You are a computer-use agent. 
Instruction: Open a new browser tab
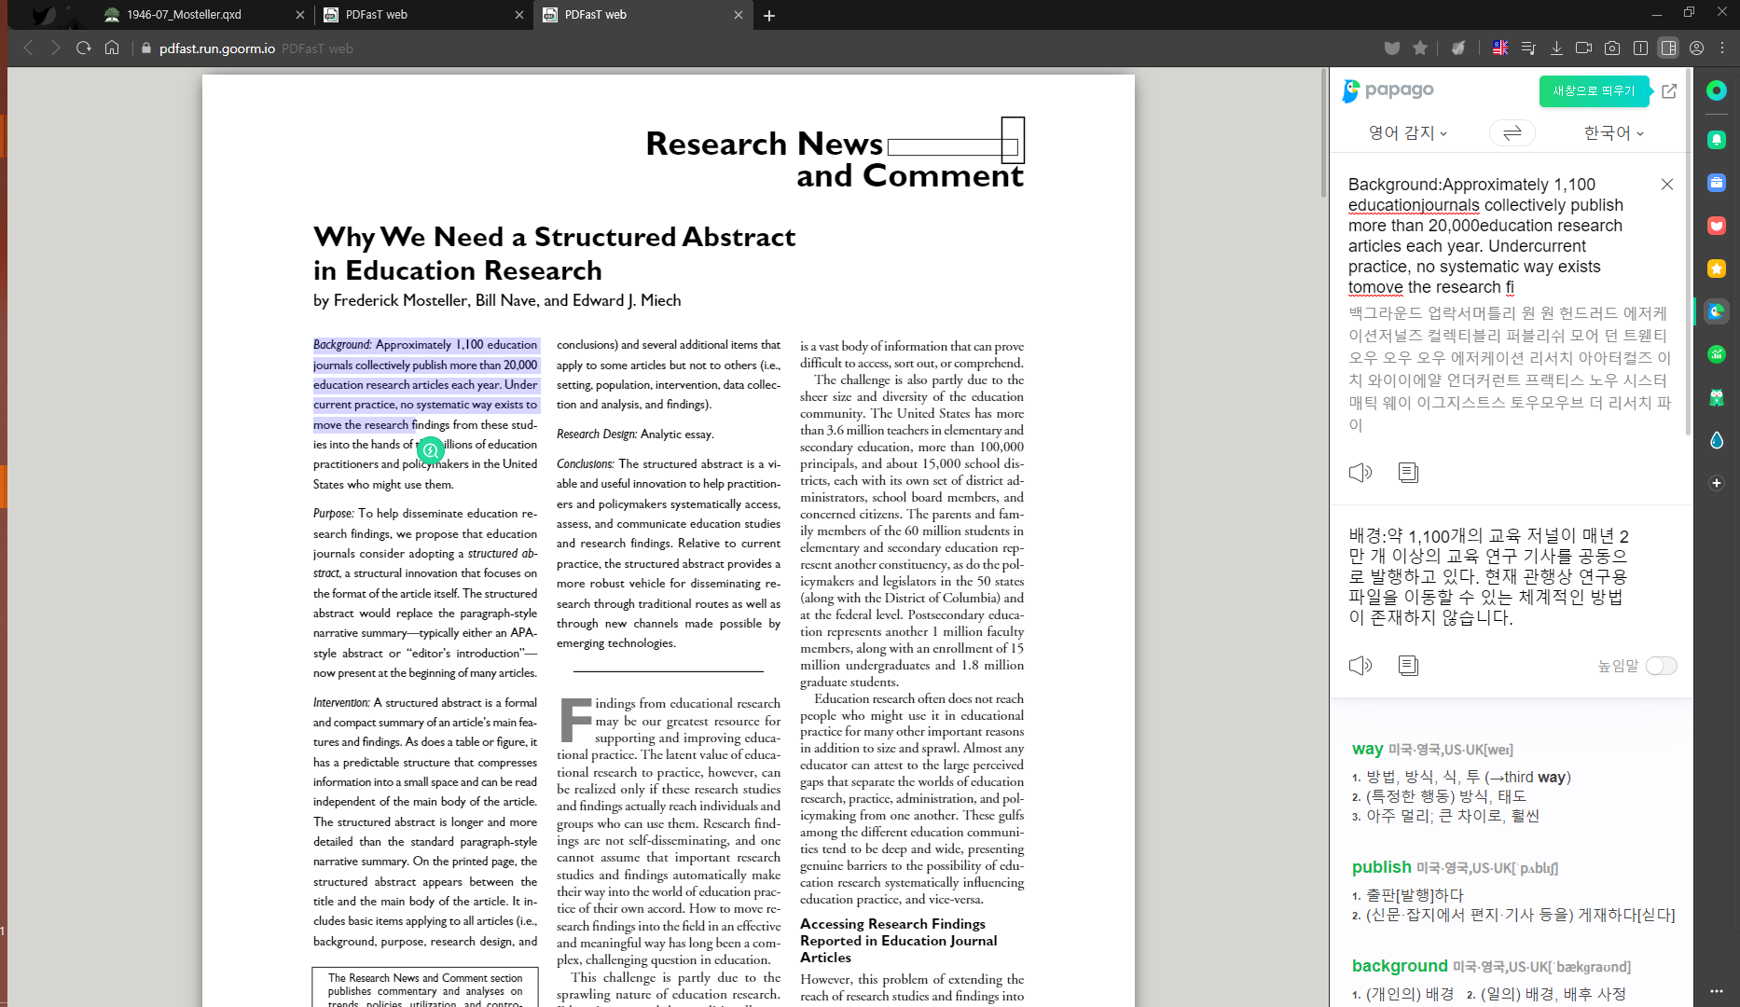coord(769,15)
